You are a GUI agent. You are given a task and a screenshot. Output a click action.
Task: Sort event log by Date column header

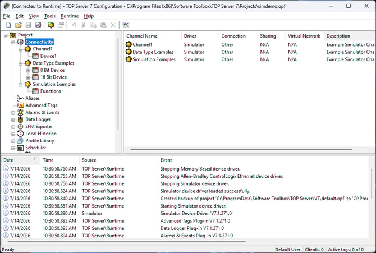21,160
